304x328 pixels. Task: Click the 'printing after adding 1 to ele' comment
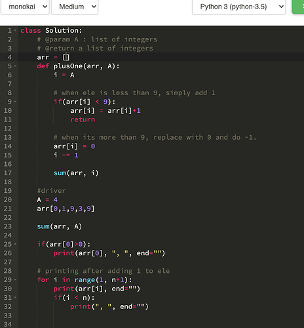pyautogui.click(x=104, y=271)
